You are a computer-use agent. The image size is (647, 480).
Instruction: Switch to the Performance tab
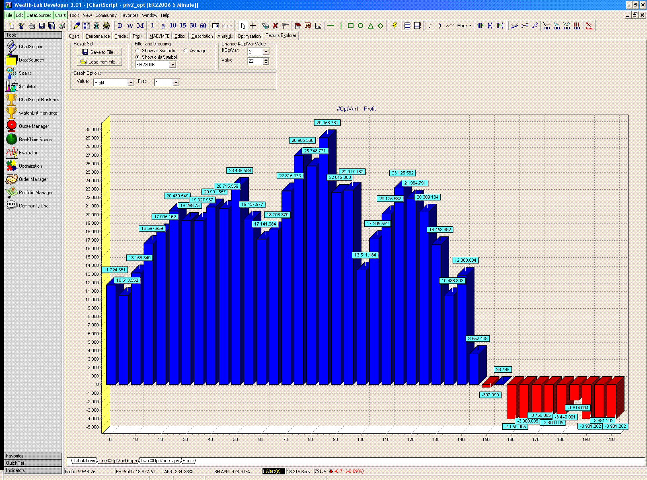[97, 36]
